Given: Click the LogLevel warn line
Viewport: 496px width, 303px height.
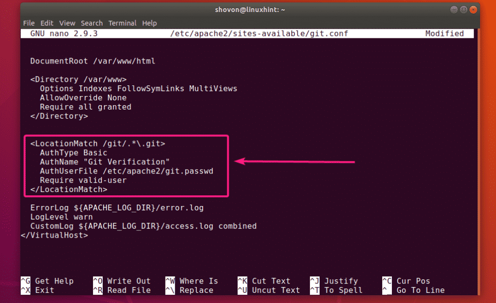Looking at the screenshot, I should pos(62,217).
